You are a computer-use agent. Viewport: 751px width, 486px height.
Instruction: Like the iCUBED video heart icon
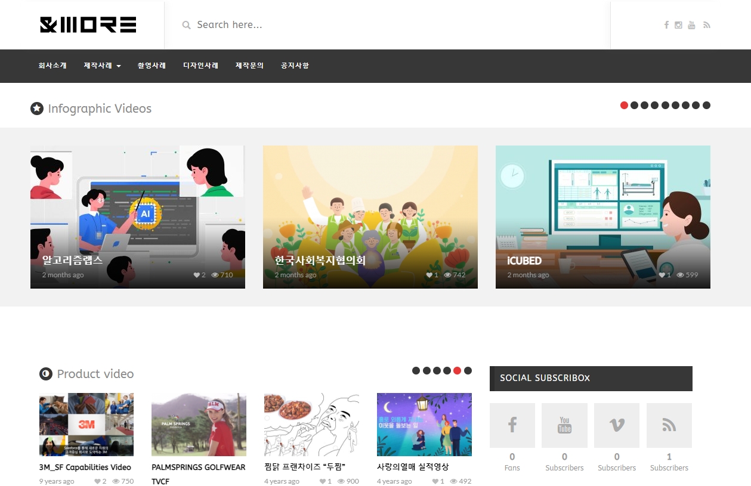(662, 275)
